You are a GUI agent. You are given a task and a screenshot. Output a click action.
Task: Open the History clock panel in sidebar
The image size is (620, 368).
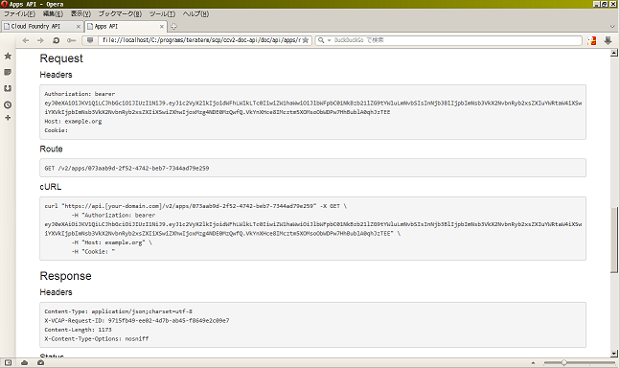point(8,104)
